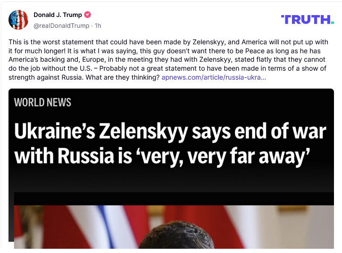Open the Donald J. Trump display name
Image resolution: width=342 pixels, height=253 pixels.
(58, 15)
